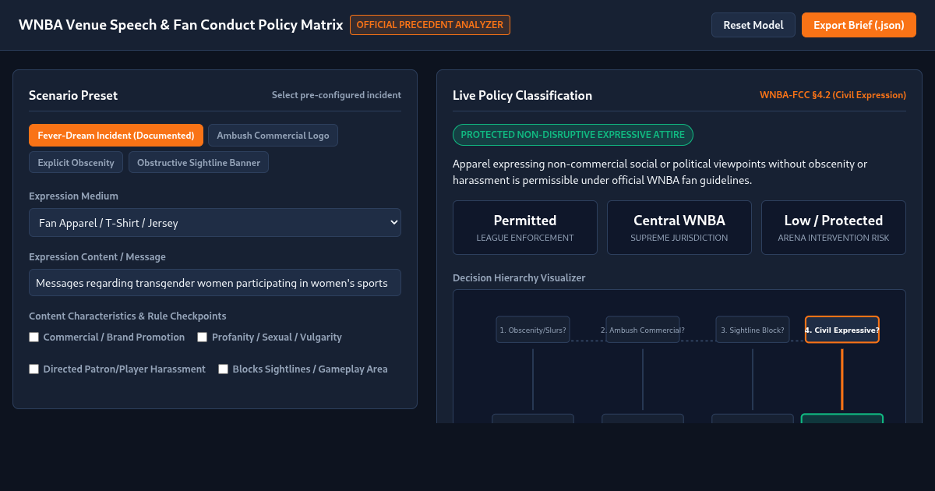Screen dimensions: 935x491
Task: Click the 'Live Policy Classification' heading
Action: 522,95
